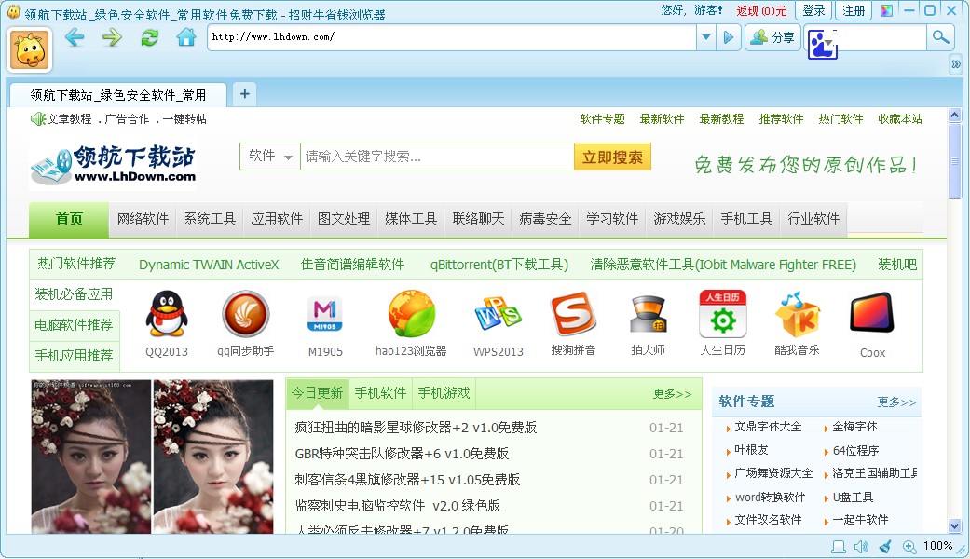970x559 pixels.
Task: Open the 首页 navigation tab
Action: pos(69,219)
